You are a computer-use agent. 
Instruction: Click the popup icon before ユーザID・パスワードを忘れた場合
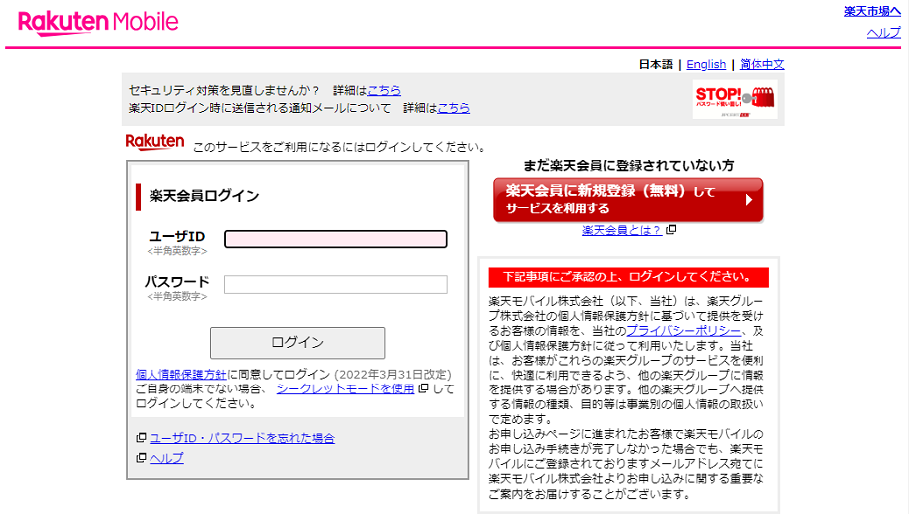coord(141,437)
